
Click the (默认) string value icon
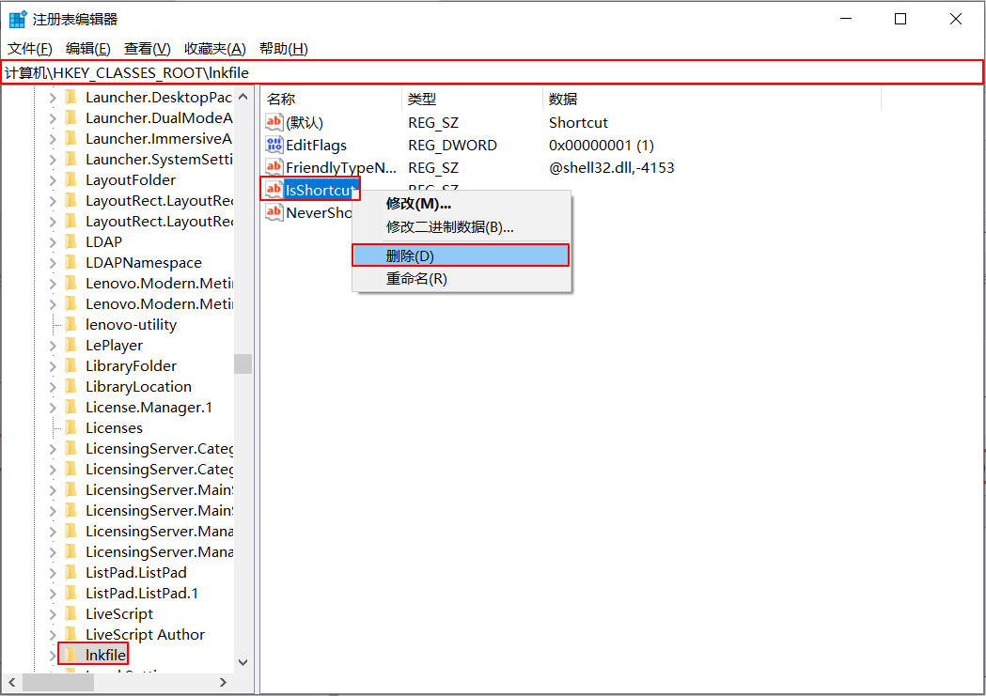274,122
